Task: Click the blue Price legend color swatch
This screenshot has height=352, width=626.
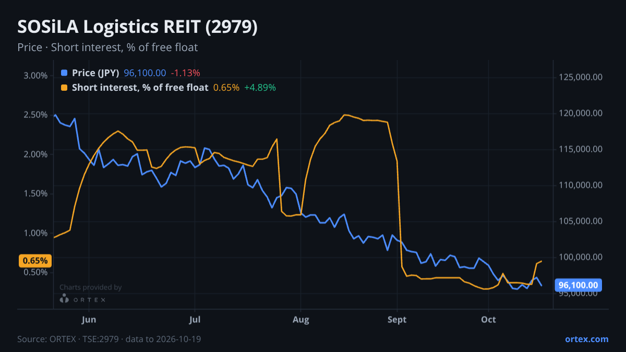Action: (64, 73)
